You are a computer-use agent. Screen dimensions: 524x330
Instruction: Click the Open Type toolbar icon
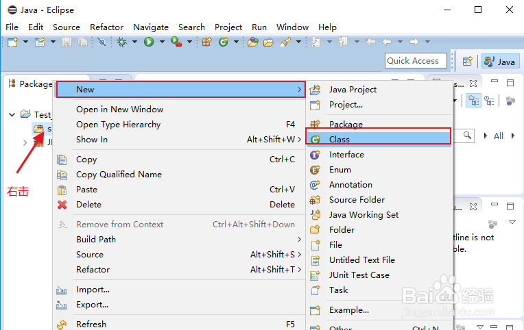[253, 42]
